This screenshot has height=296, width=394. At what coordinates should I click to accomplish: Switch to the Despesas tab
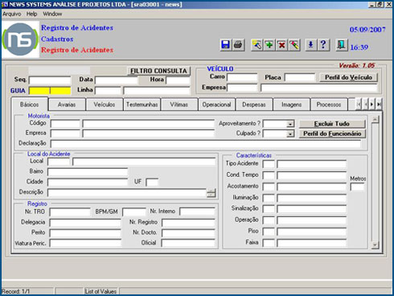click(x=254, y=105)
